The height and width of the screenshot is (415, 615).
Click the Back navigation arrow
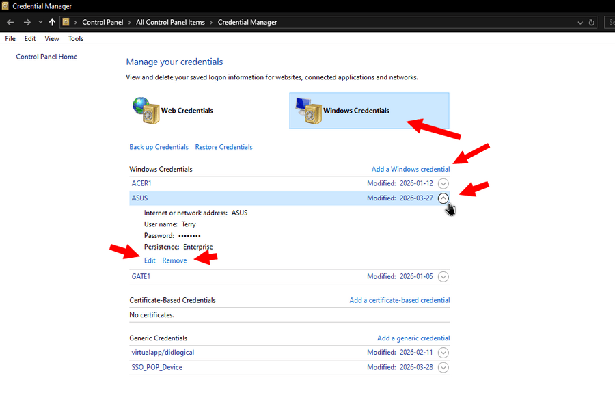pos(10,22)
